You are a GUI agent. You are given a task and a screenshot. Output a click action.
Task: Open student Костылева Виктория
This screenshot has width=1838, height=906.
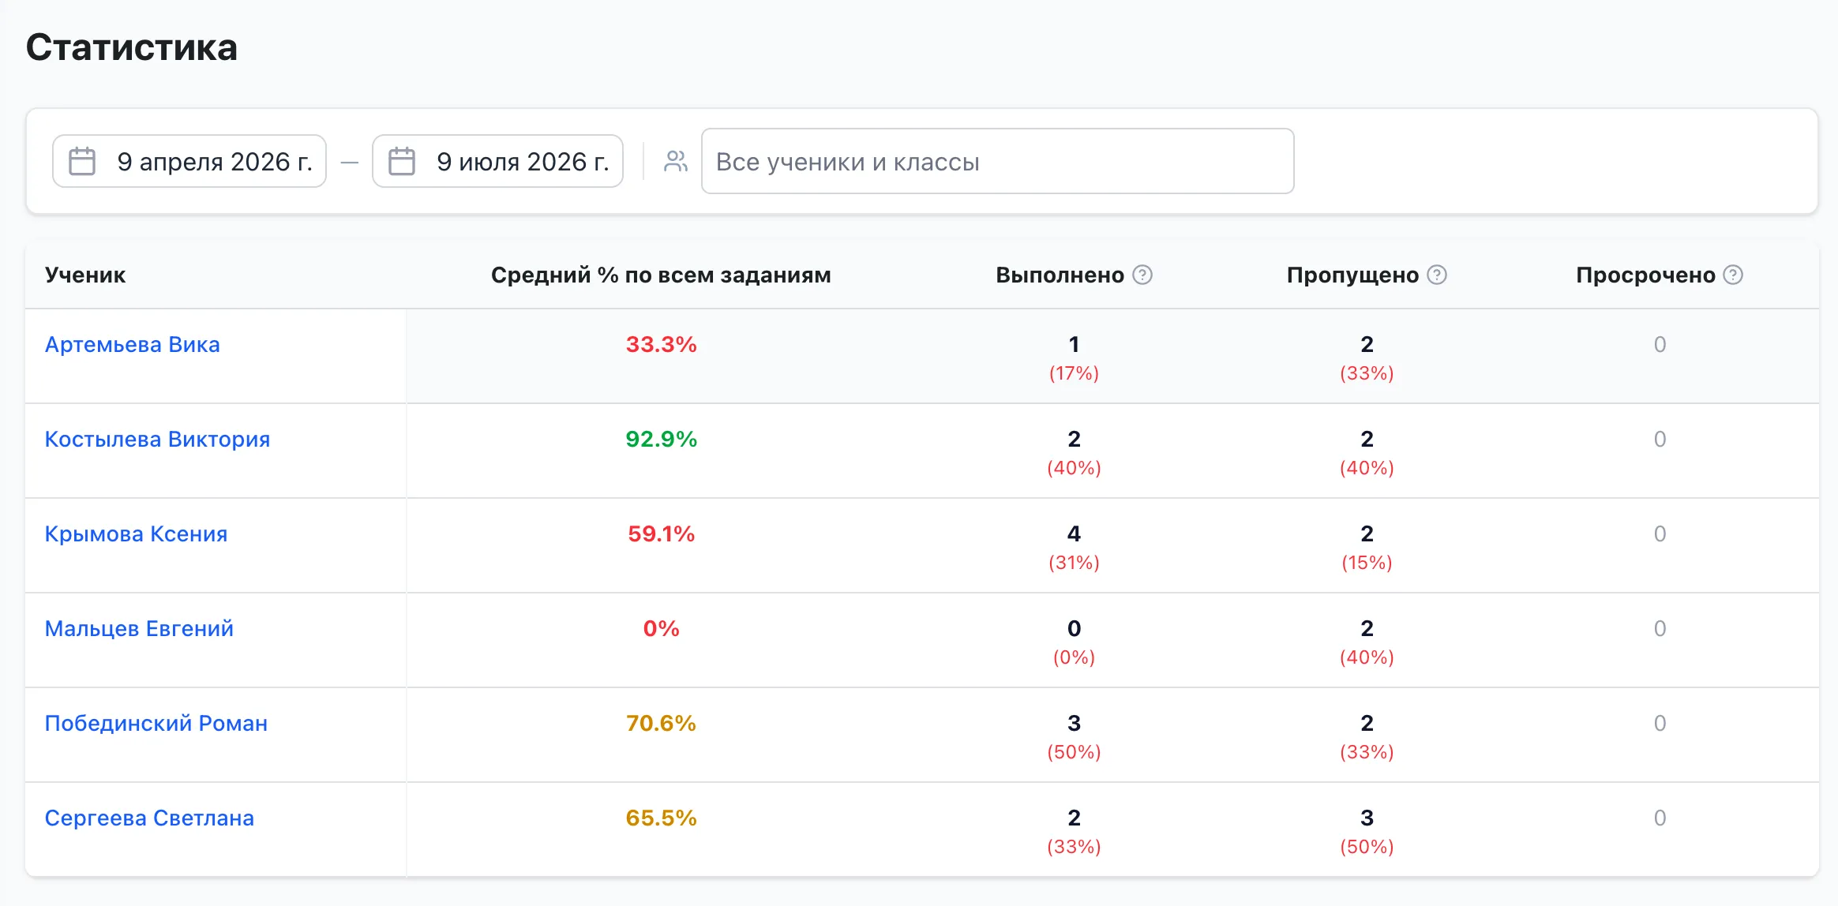pos(157,440)
